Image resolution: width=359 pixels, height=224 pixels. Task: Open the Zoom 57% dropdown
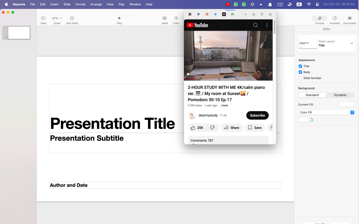click(57, 18)
